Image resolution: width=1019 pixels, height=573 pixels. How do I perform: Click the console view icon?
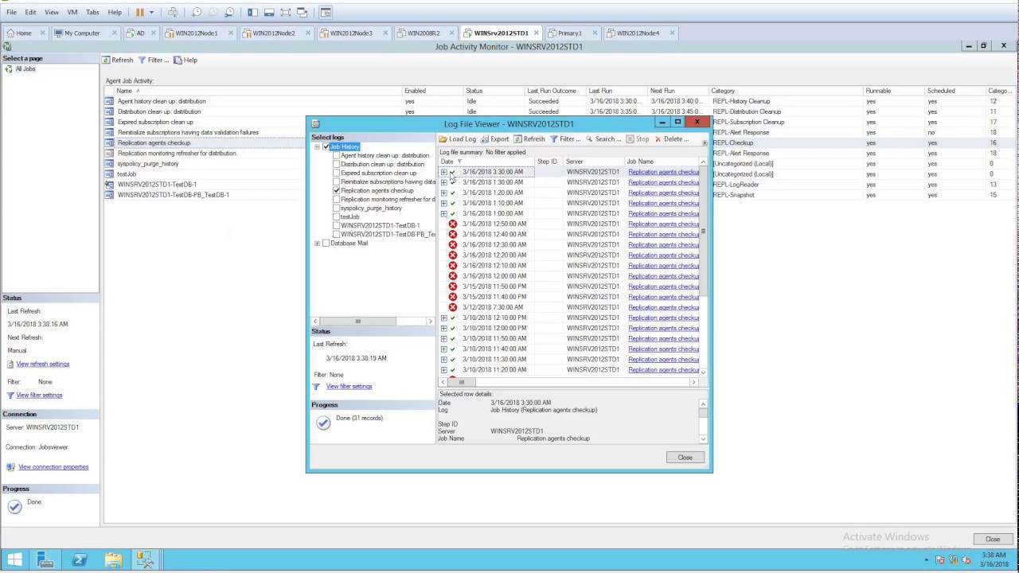coord(326,12)
